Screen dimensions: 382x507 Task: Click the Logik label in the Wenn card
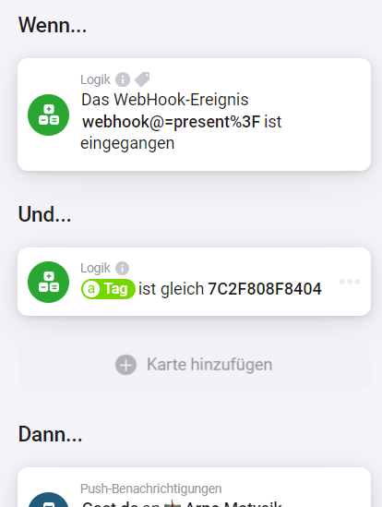coord(95,79)
